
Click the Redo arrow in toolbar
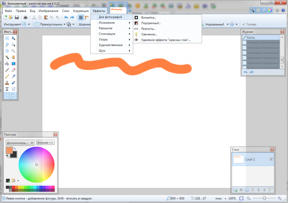pos(72,17)
